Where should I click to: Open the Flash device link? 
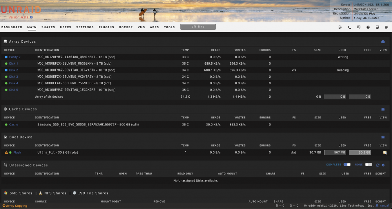17,152
